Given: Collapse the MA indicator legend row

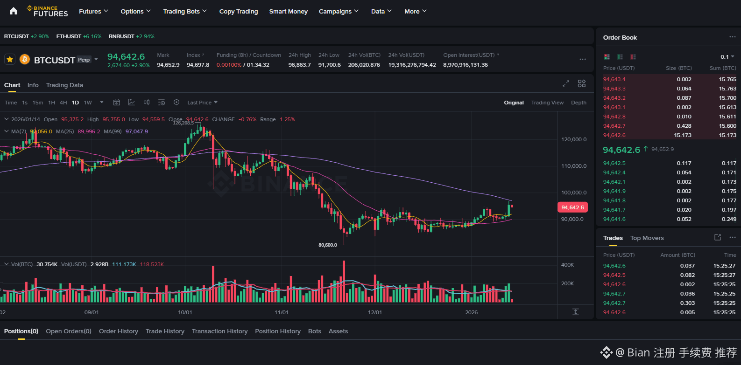Looking at the screenshot, I should [x=7, y=131].
